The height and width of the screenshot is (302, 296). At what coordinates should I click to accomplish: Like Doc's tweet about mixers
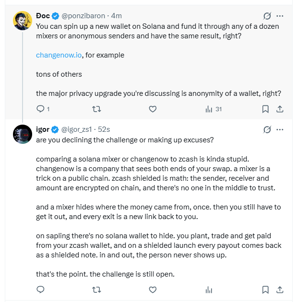(x=153, y=109)
